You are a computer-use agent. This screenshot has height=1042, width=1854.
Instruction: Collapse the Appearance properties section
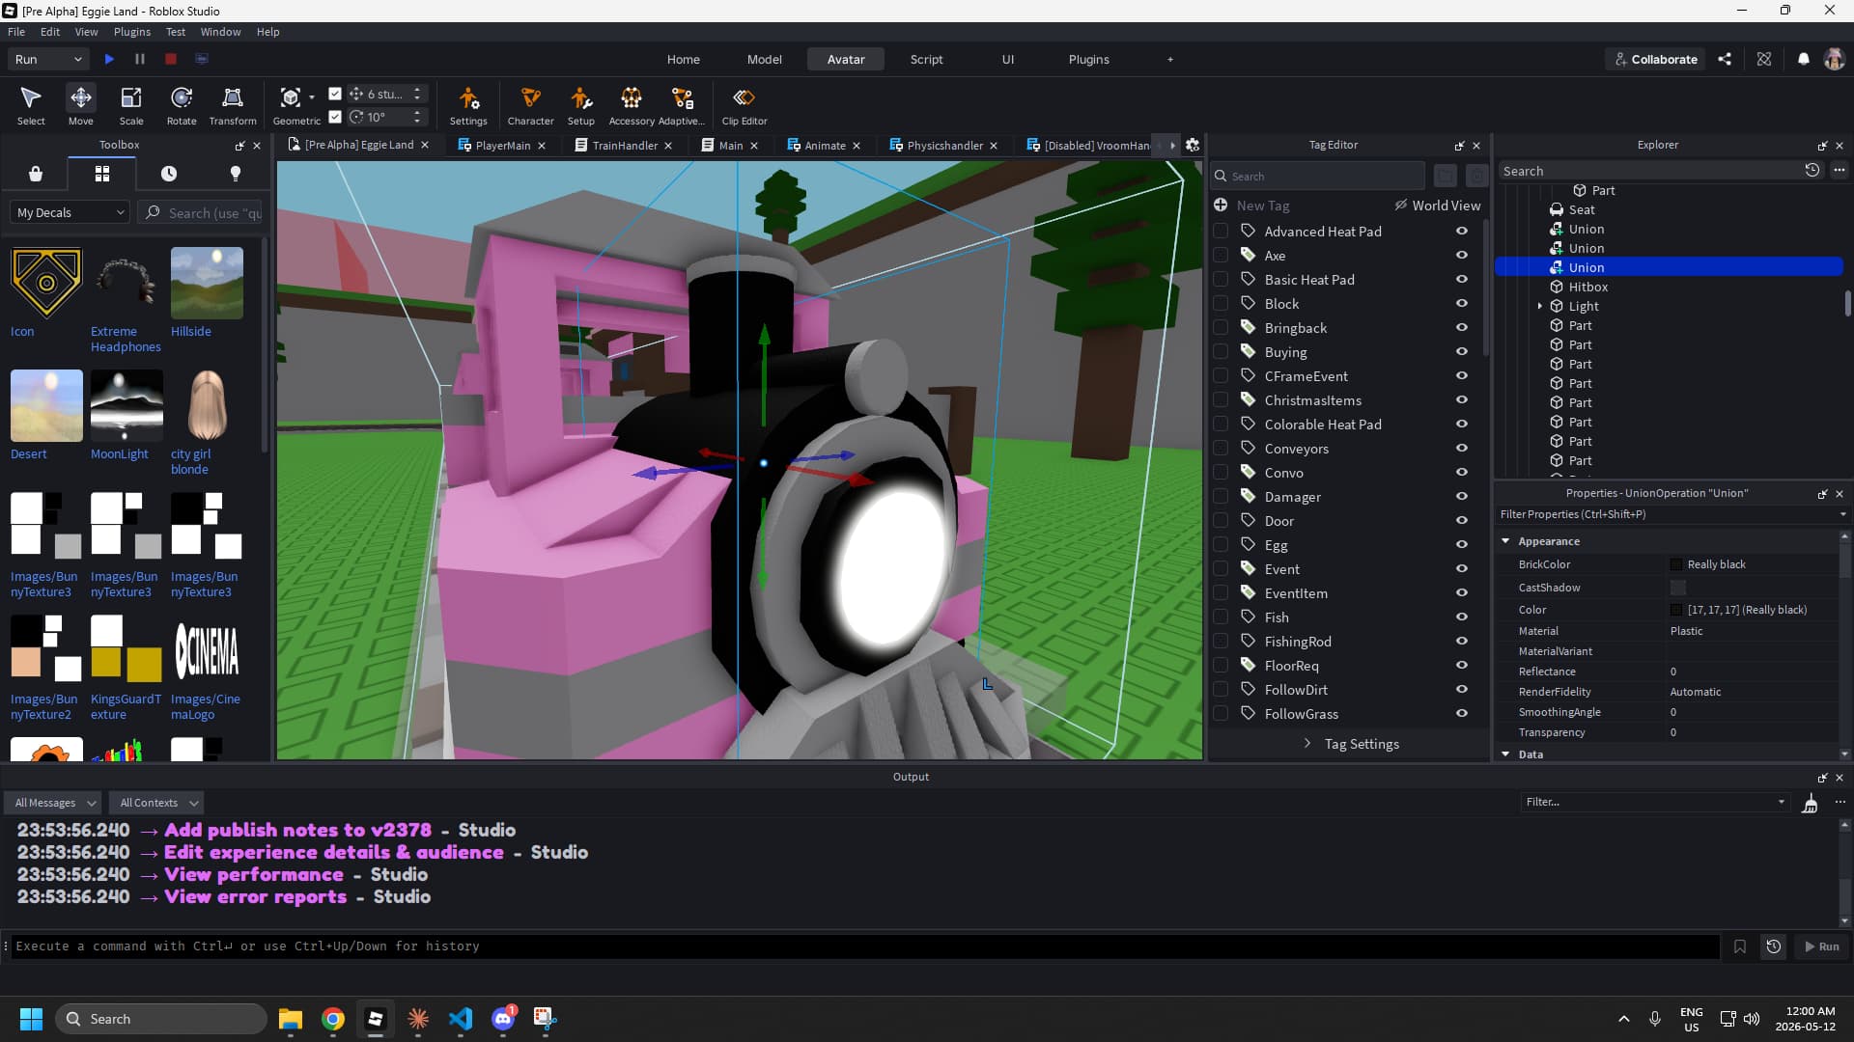click(1505, 541)
